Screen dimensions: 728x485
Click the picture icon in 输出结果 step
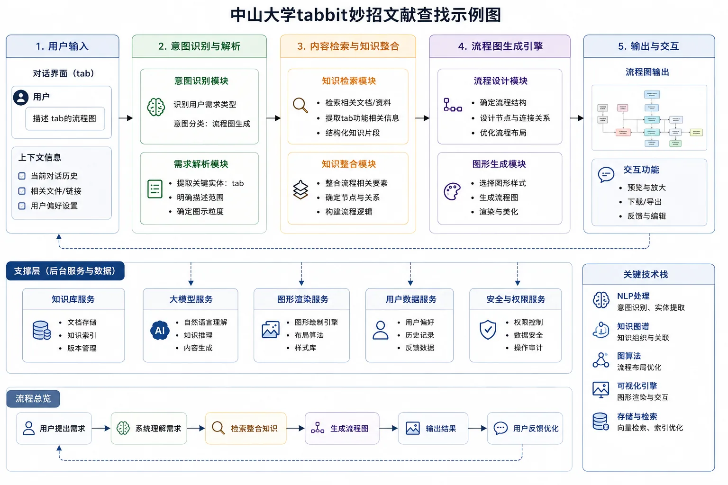(413, 428)
